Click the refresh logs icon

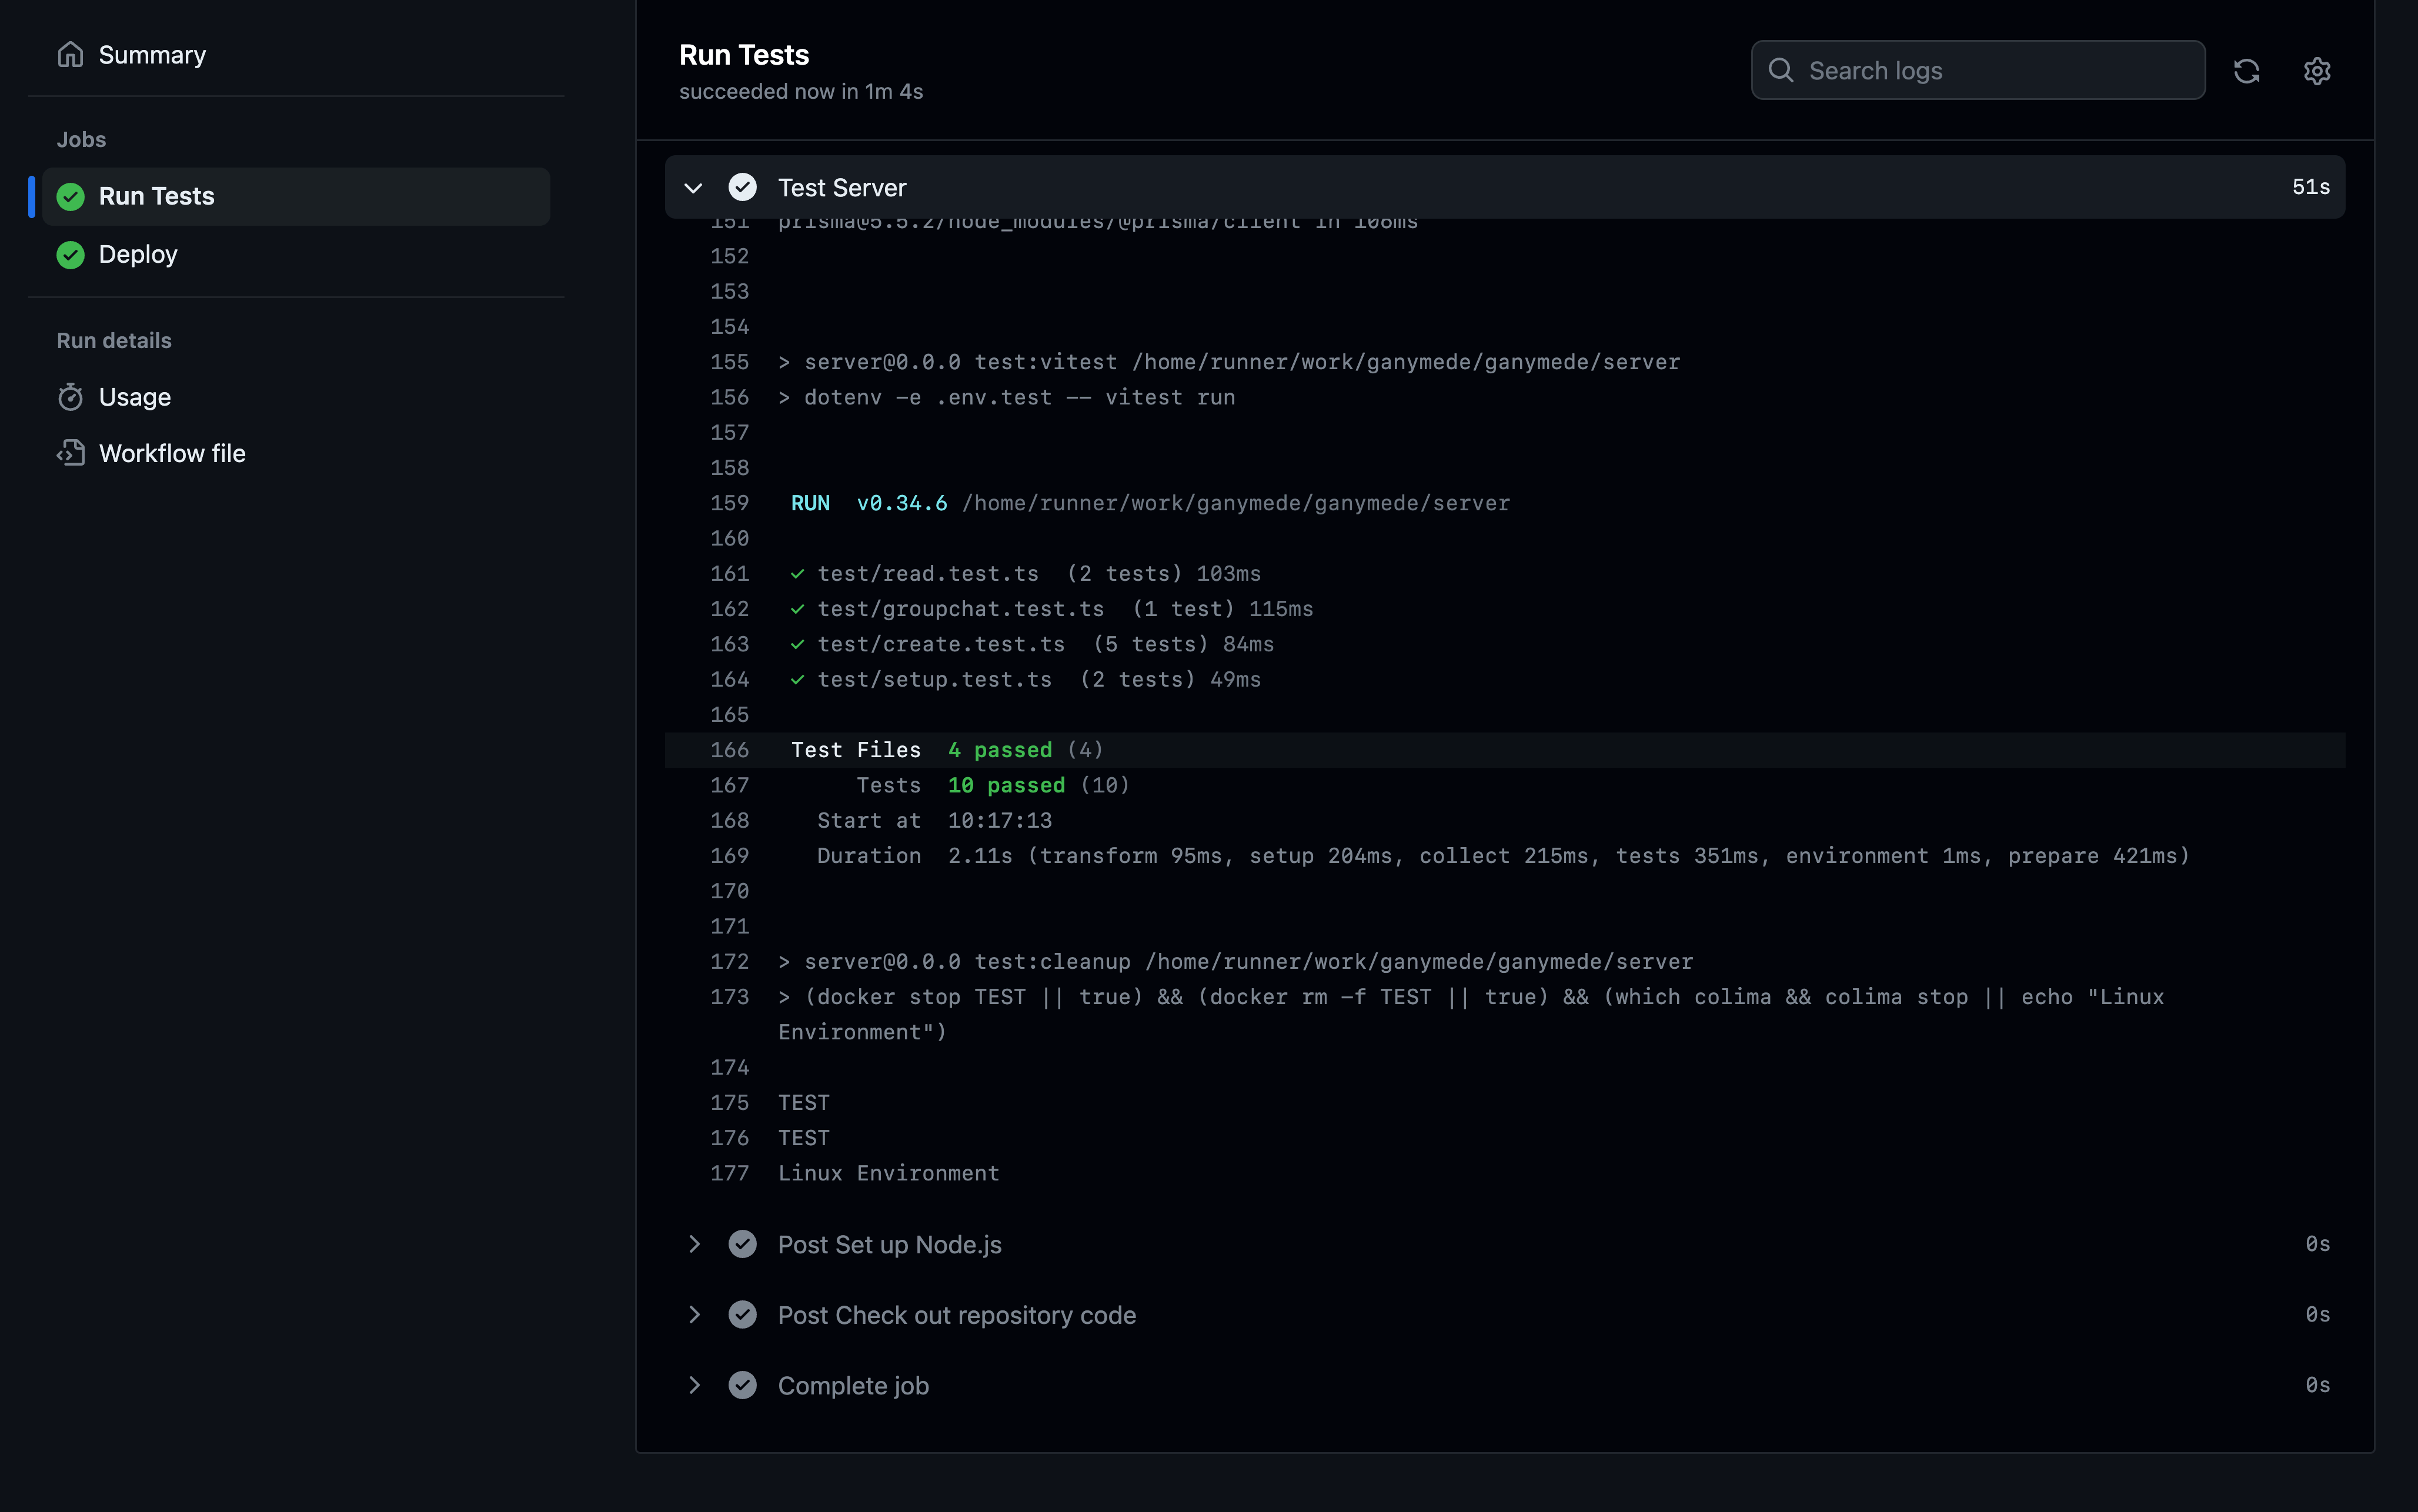[2246, 71]
